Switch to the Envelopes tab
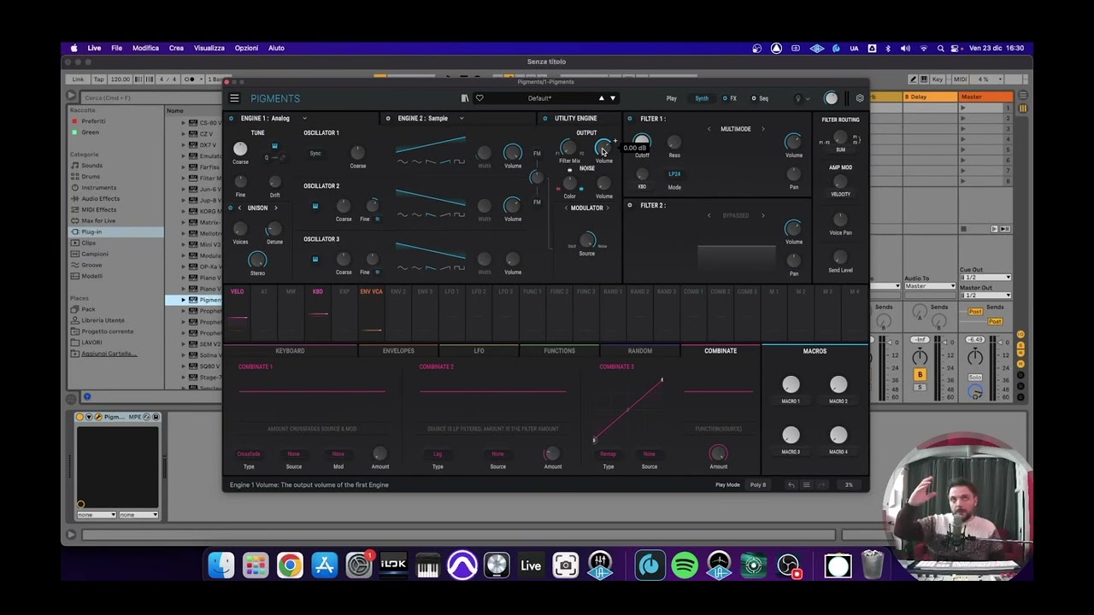1094x615 pixels. point(398,351)
